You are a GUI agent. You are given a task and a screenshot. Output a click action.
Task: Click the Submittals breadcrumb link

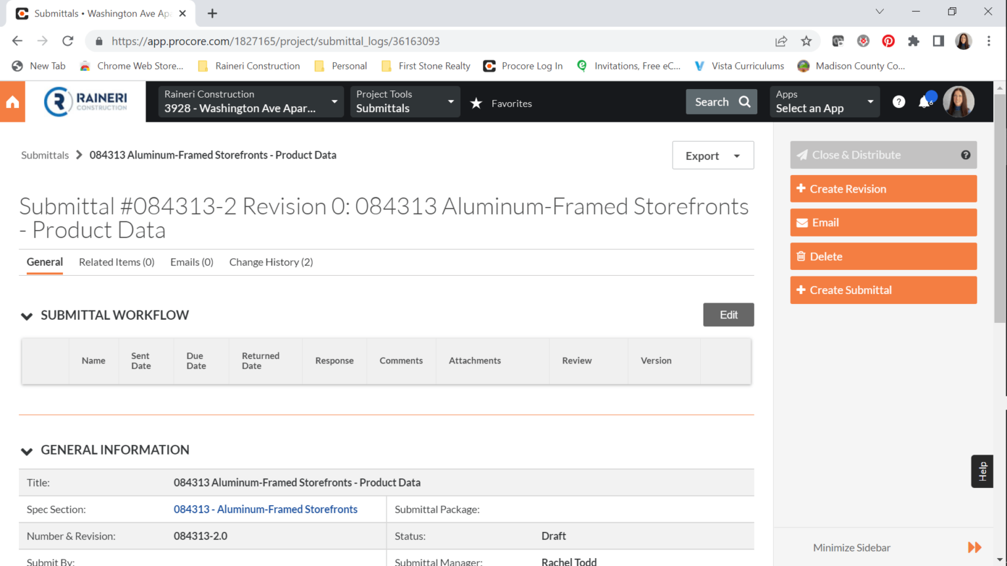tap(45, 155)
